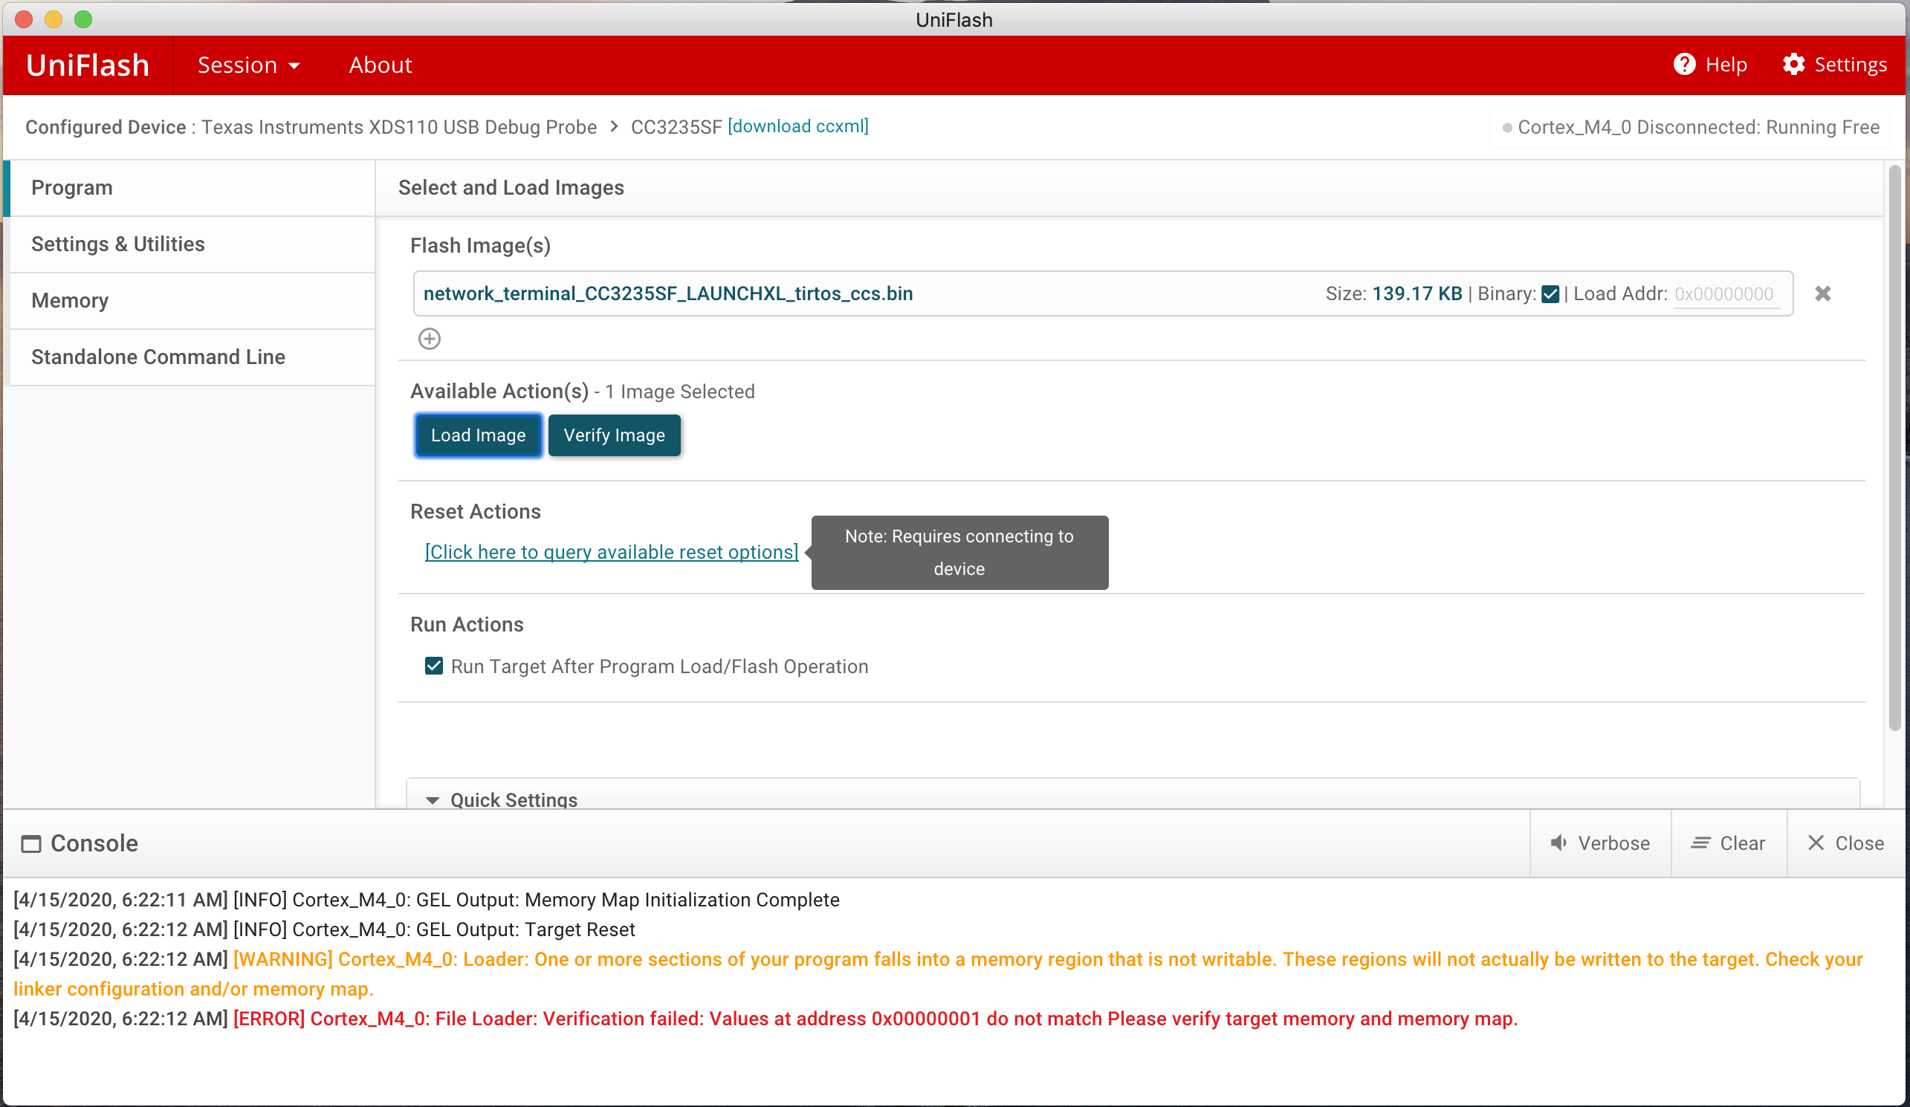Screen dimensions: 1910x1107
Task: Open Settings via the gear icon
Action: pyautogui.click(x=1793, y=65)
